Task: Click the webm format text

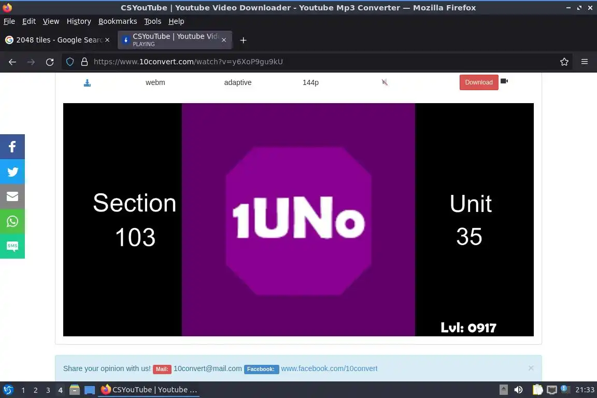Action: 155,82
